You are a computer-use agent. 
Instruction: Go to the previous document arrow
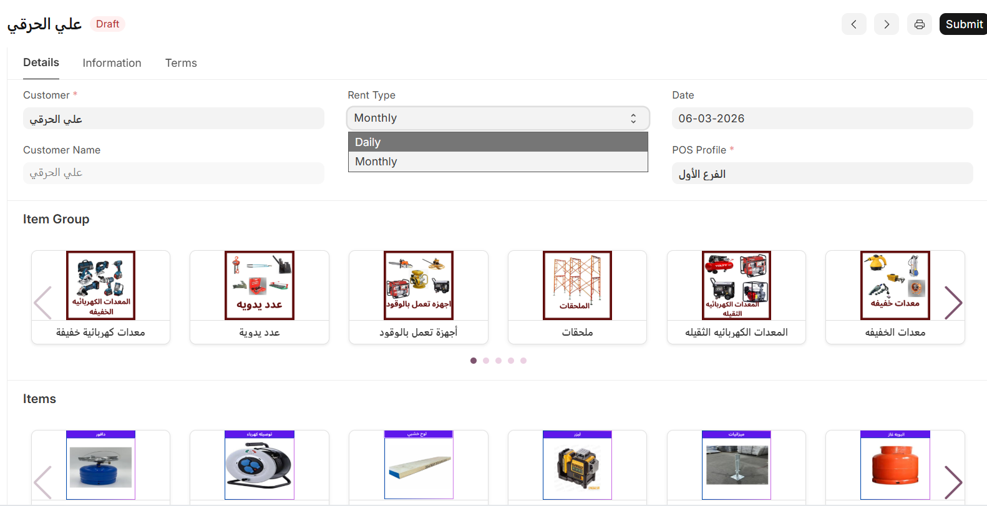[853, 24]
